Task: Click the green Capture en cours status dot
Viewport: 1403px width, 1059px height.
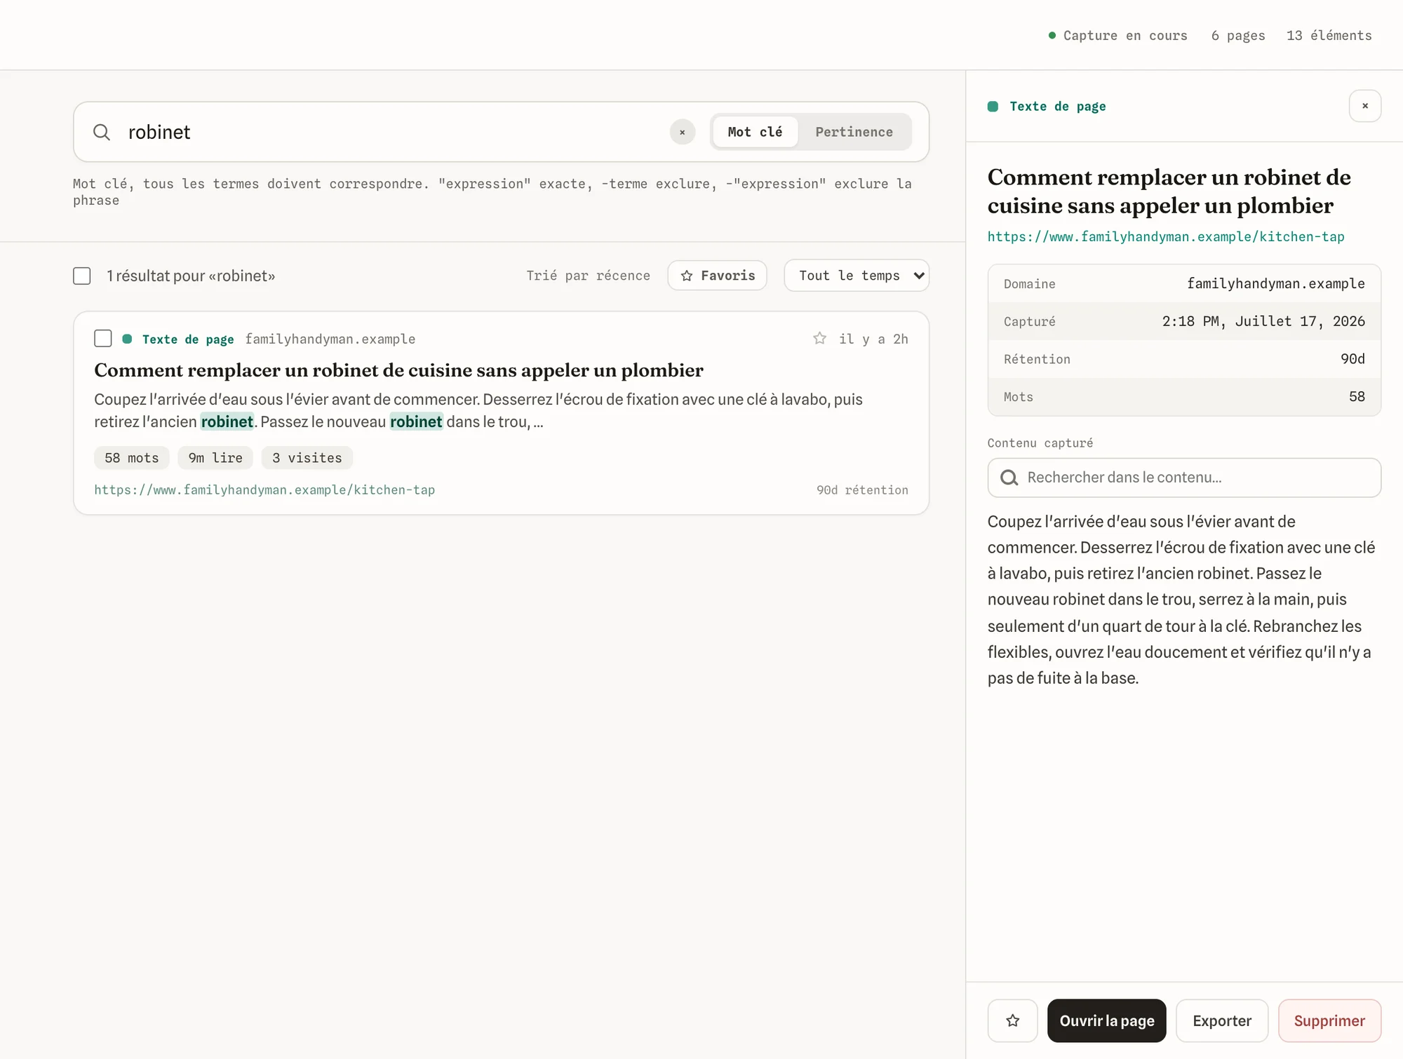Action: [1052, 36]
